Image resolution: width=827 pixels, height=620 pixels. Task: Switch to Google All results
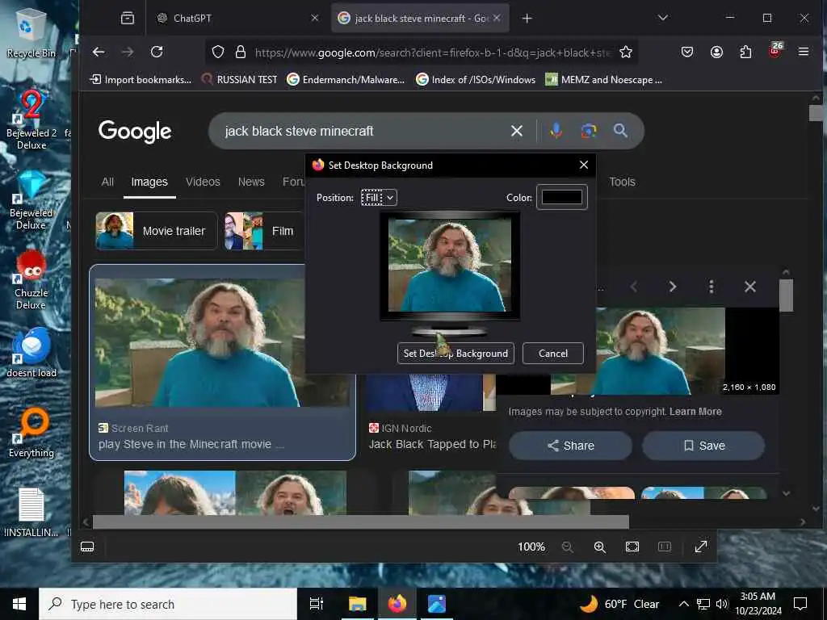tap(107, 182)
